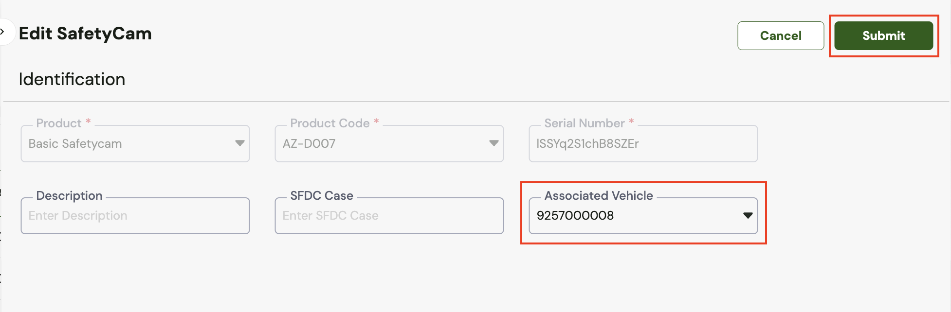
Task: Click into the Enter SFDC Case field
Action: point(389,216)
